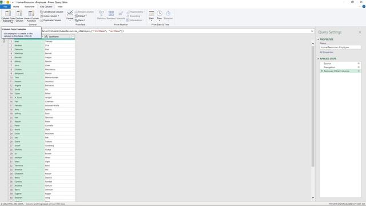The image size is (366, 206).
Task: Click the Excel icon in title bar
Action: pyautogui.click(x=2, y=2)
